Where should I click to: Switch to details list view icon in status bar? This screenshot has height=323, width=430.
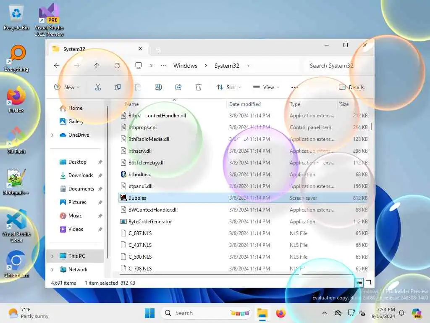click(x=359, y=283)
